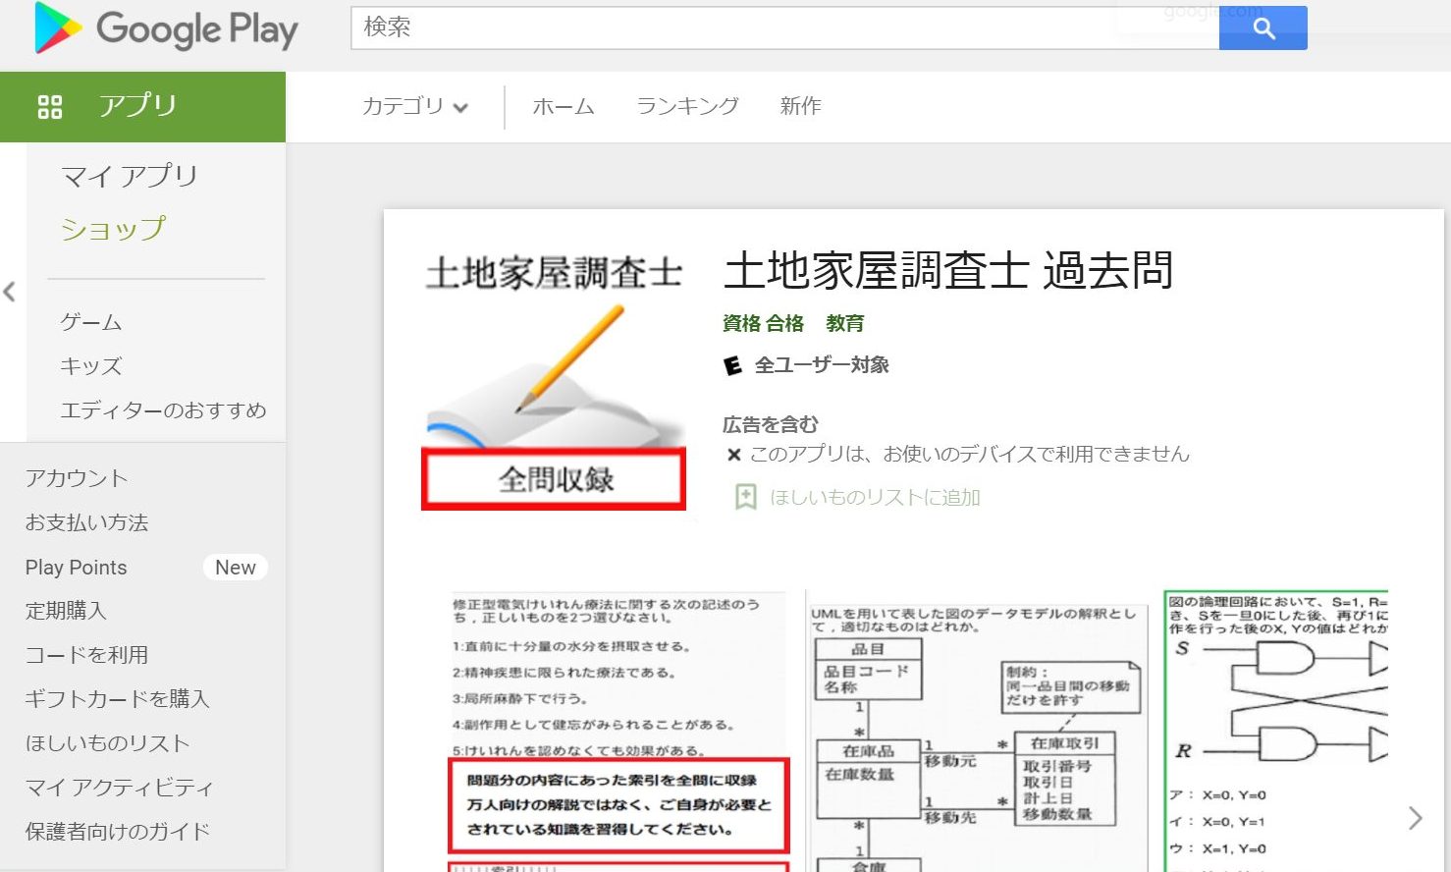The height and width of the screenshot is (872, 1451).
Task: Click ギフトカードを購入 link
Action: pos(118,699)
